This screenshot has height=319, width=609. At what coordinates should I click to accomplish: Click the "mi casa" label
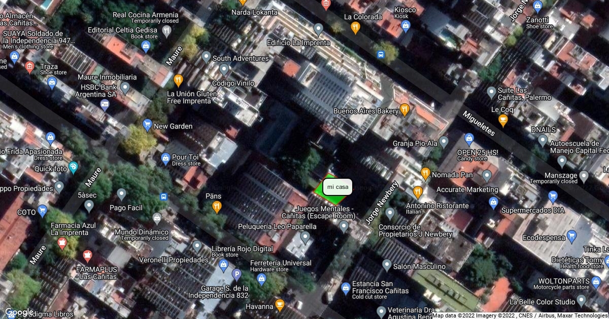click(x=337, y=187)
